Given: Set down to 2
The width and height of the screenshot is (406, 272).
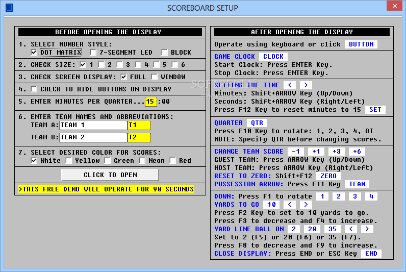Looking at the screenshot, I should pyautogui.click(x=339, y=196).
